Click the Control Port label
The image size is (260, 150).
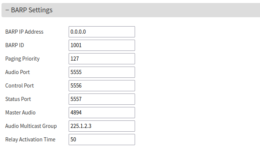click(x=19, y=86)
